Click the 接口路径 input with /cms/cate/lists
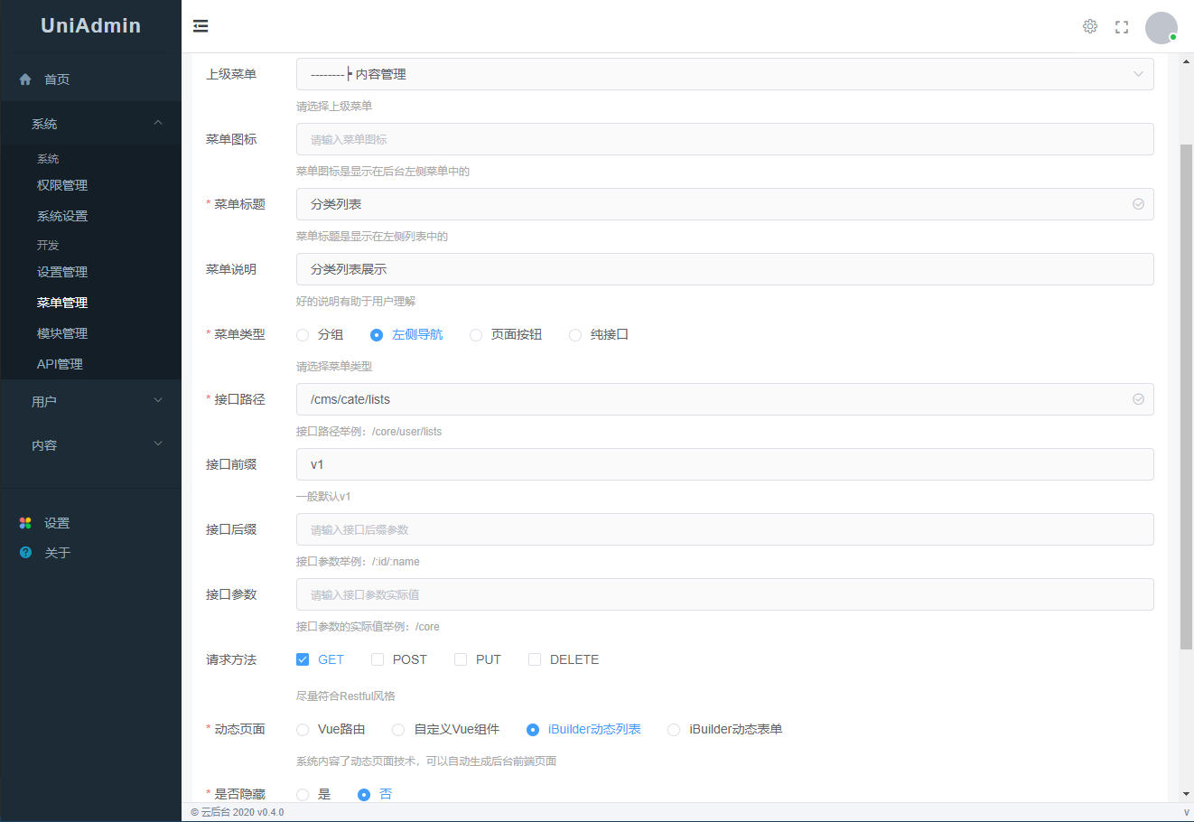This screenshot has width=1194, height=822. click(724, 399)
